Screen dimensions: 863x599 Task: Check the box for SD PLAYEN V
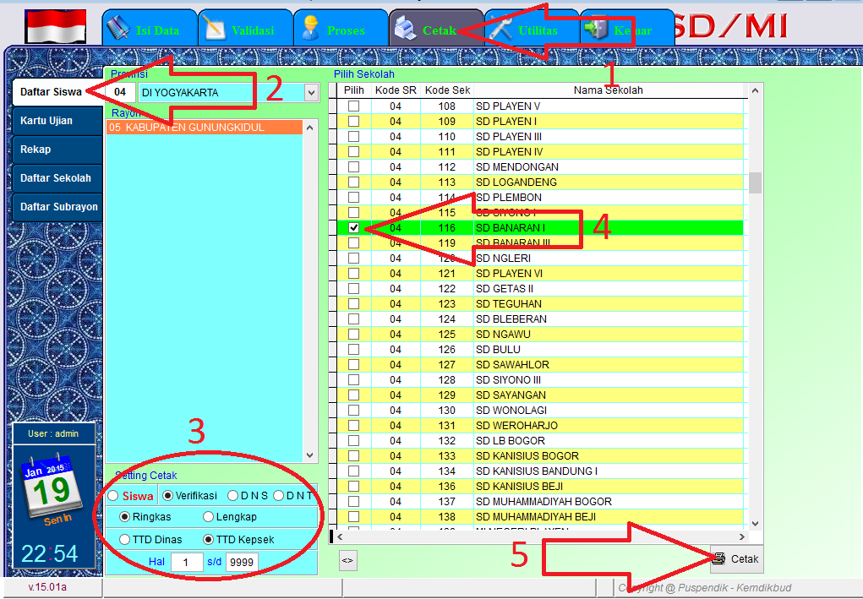point(354,106)
